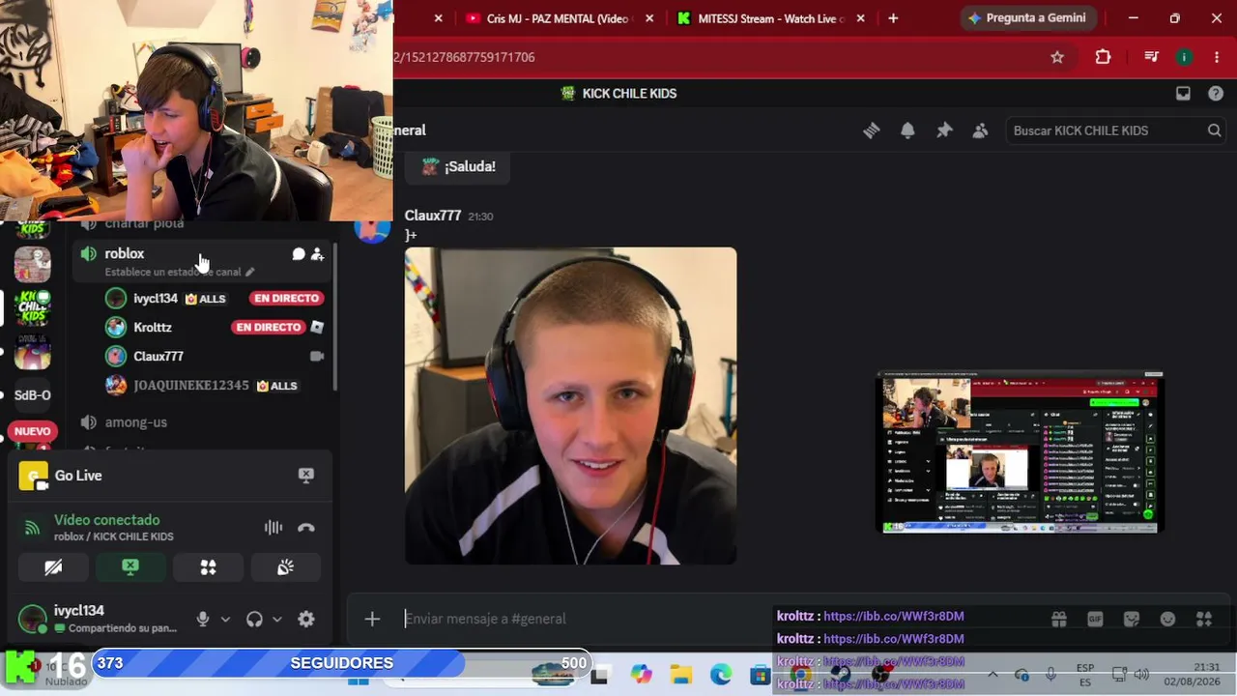Open a new Chrome tab
This screenshot has width=1237, height=696.
point(893,18)
